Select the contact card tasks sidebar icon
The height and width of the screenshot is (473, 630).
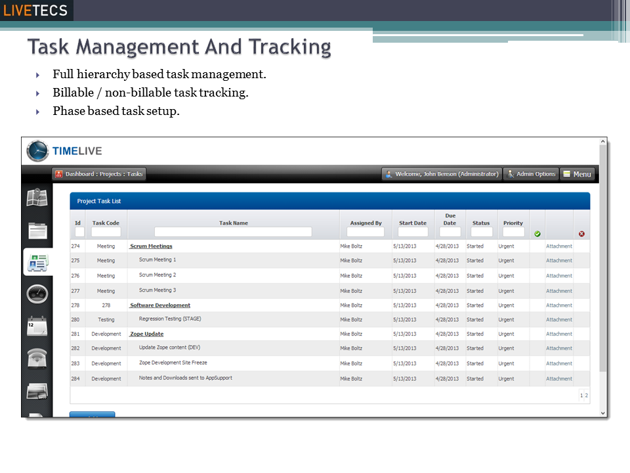pyautogui.click(x=38, y=263)
